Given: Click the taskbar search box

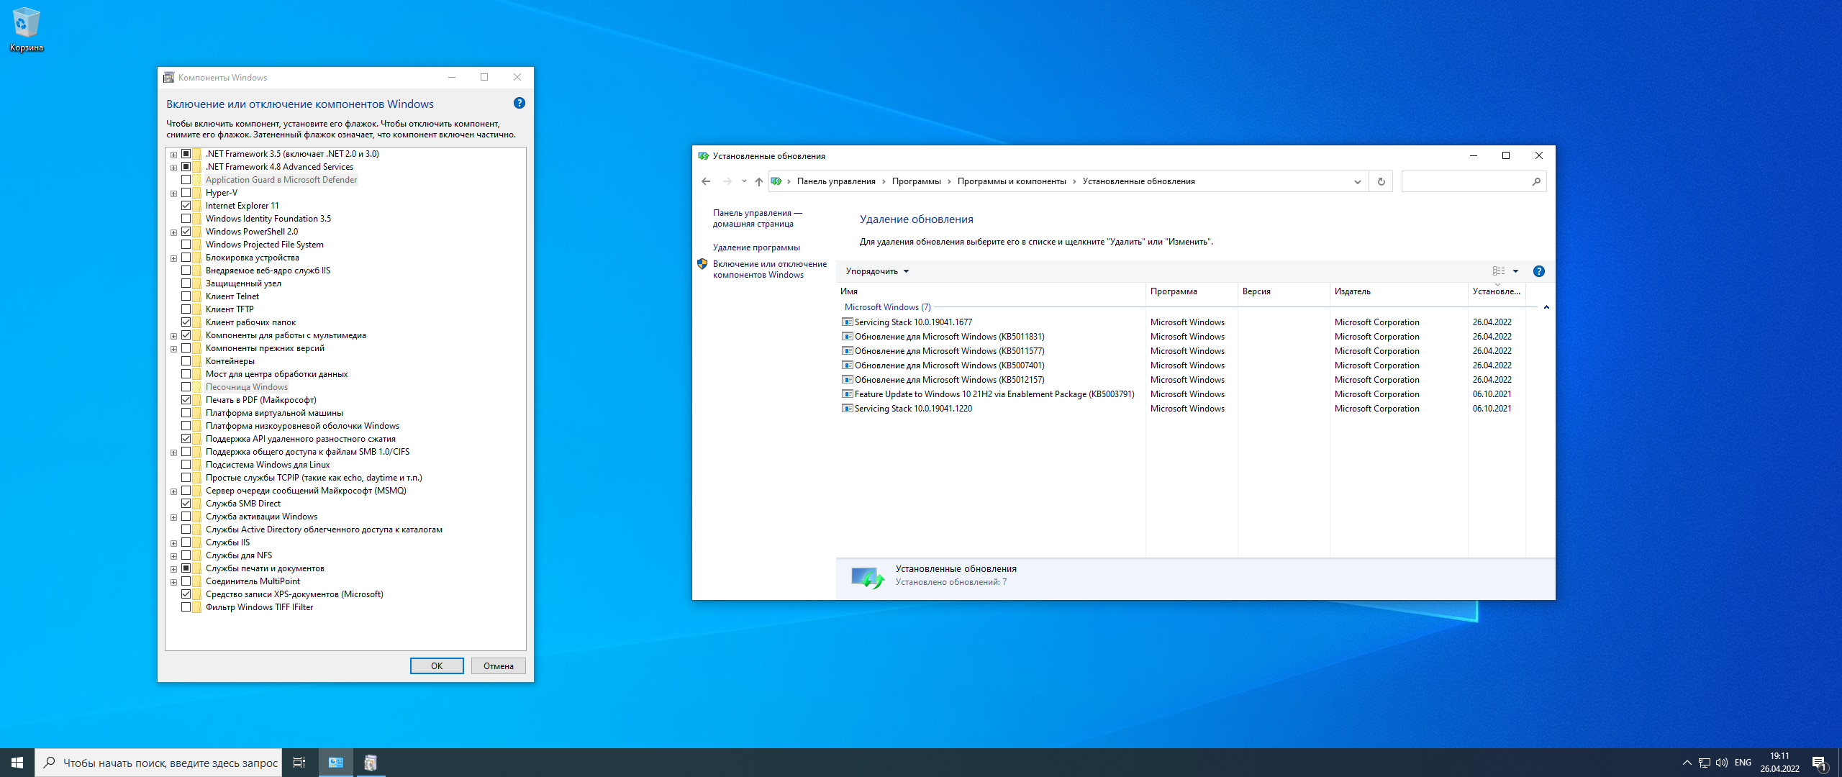Looking at the screenshot, I should [x=158, y=763].
